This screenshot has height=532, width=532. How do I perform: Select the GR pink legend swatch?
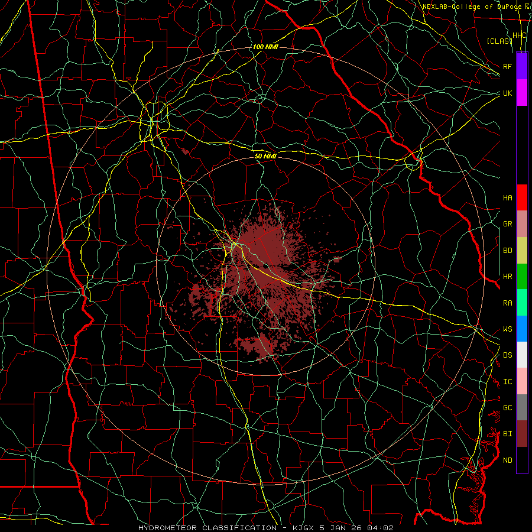pos(522,223)
